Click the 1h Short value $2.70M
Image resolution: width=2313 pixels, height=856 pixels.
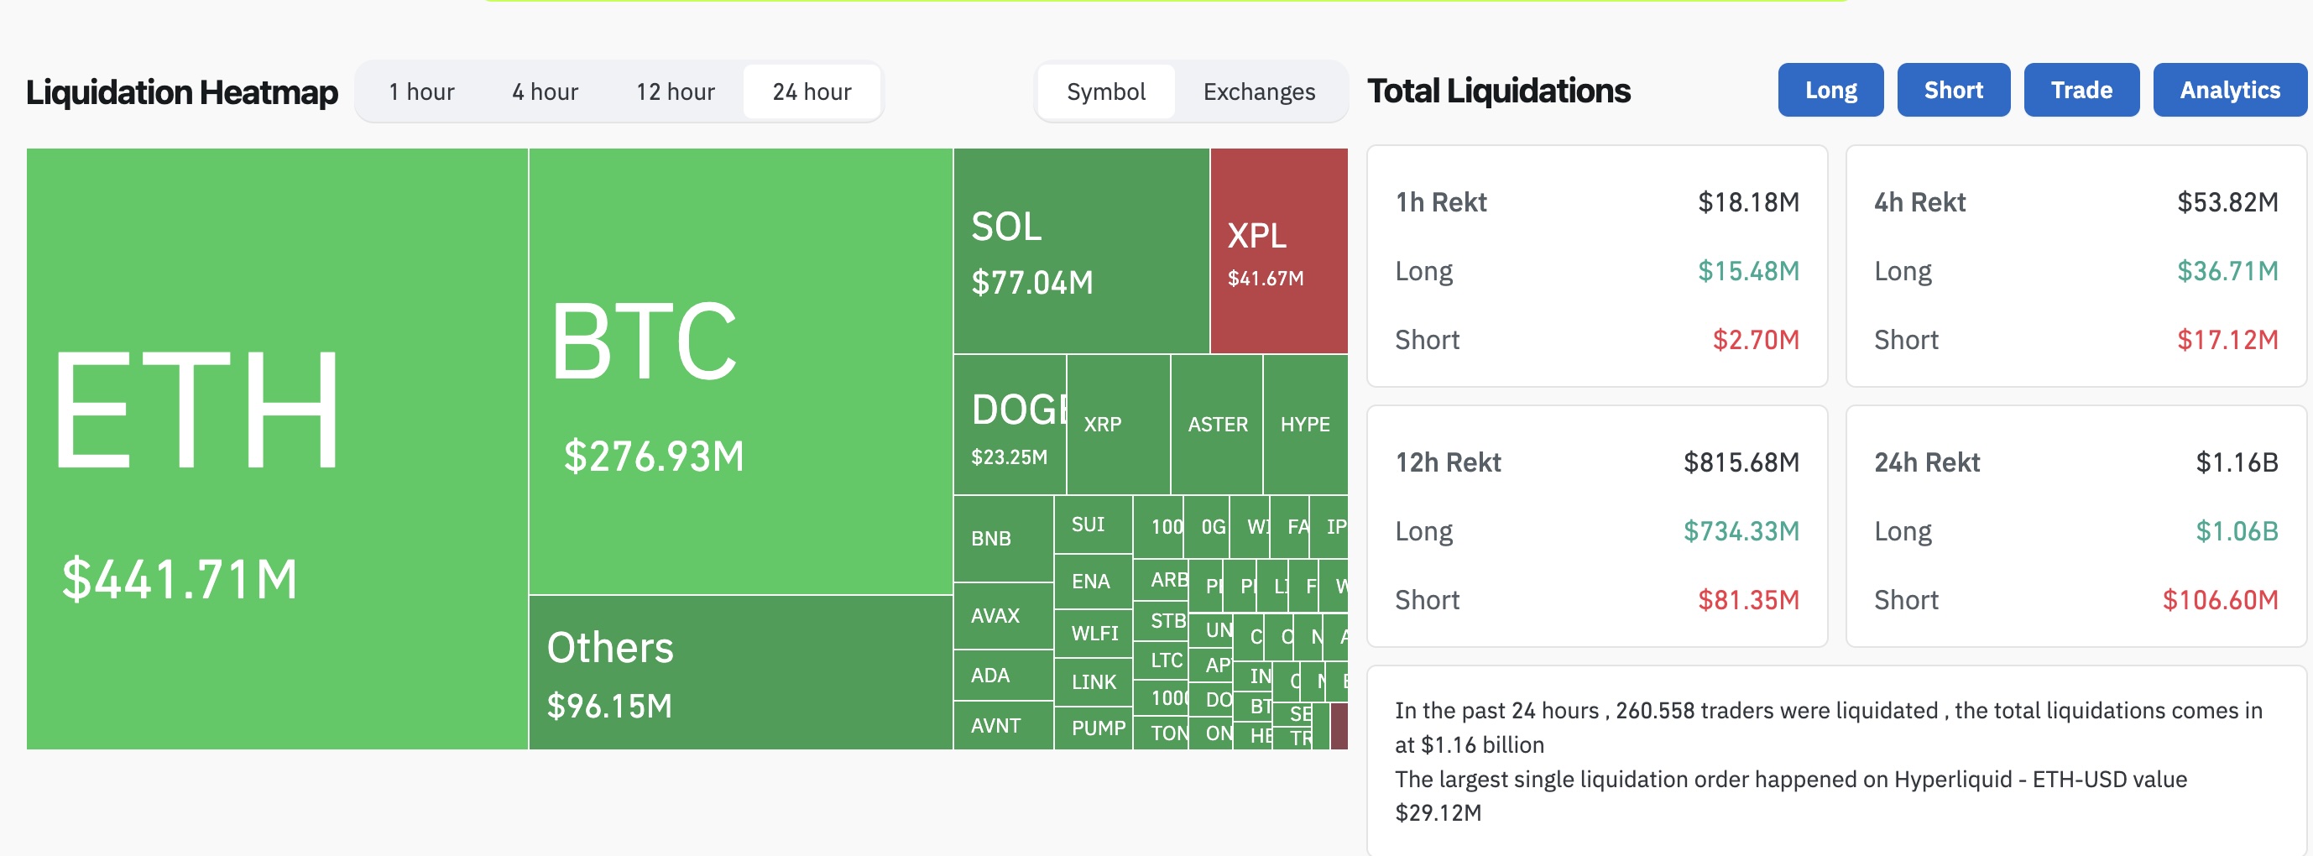[1756, 340]
